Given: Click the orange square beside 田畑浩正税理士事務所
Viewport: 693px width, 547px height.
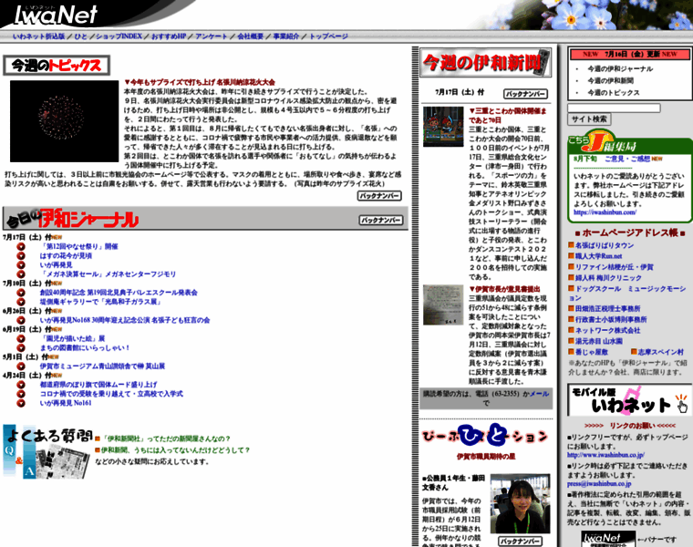Looking at the screenshot, I should (571, 308).
